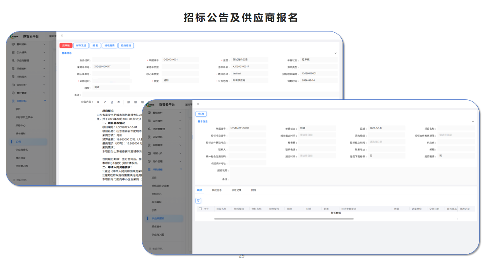This screenshot has width=483, height=271.
Task: Click the filter funnel icon under 明细 tab
Action: pos(198,200)
